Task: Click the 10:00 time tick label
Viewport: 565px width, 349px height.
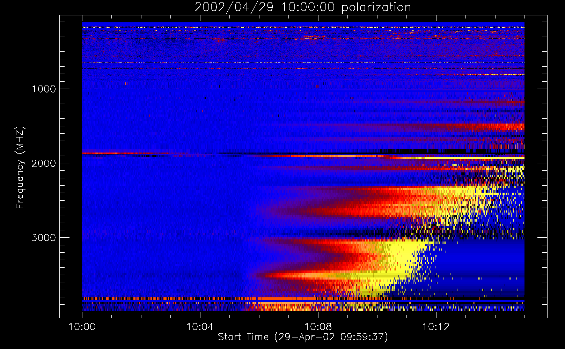Action: [x=82, y=327]
